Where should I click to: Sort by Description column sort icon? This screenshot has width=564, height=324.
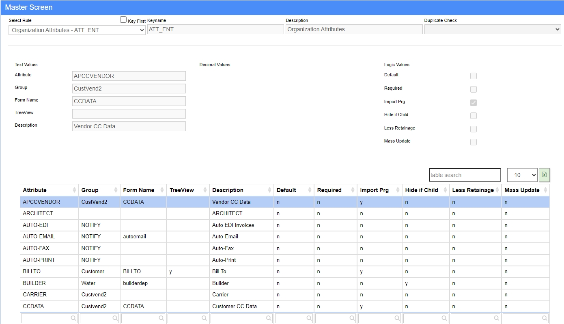pyautogui.click(x=269, y=190)
